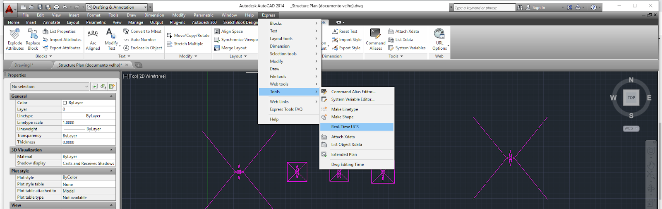The height and width of the screenshot is (209, 662).
Task: Click the Undo arrow icon
Action: [65, 7]
